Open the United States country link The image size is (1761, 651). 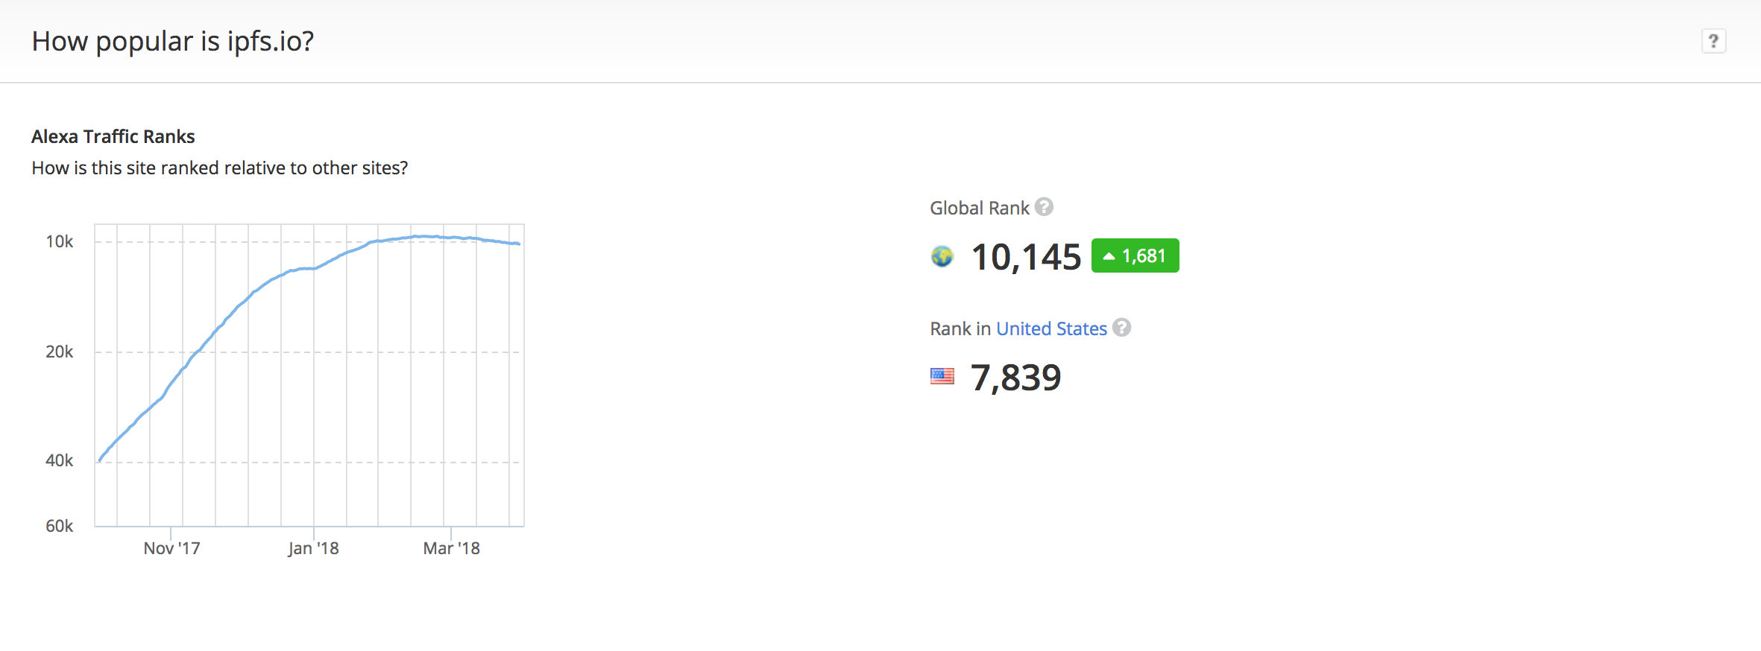1051,328
